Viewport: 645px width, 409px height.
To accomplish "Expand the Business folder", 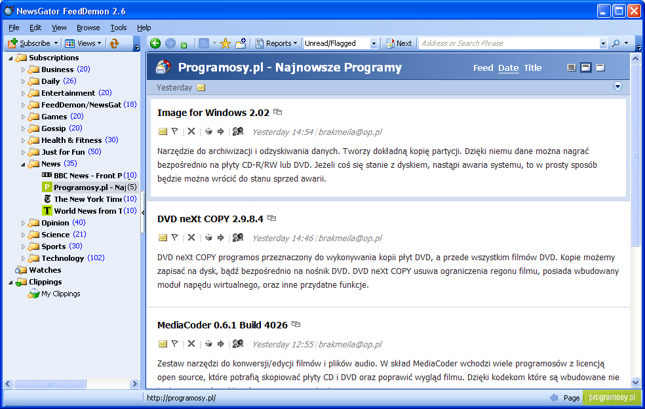I will point(23,69).
